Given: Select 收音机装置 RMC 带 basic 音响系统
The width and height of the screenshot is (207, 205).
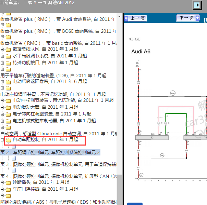Looking at the screenshot, I should tap(58, 43).
